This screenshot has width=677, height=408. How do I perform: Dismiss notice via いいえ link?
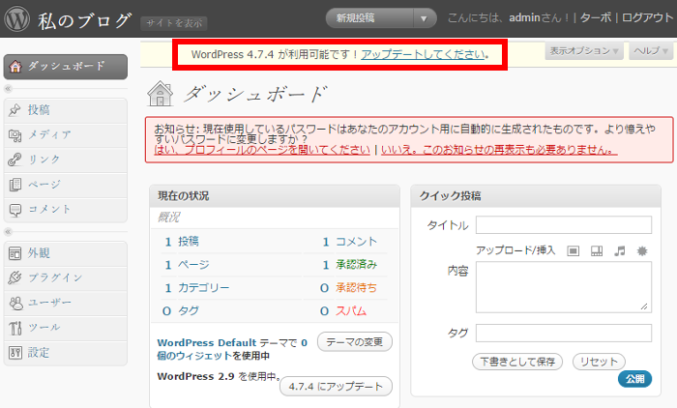(499, 150)
